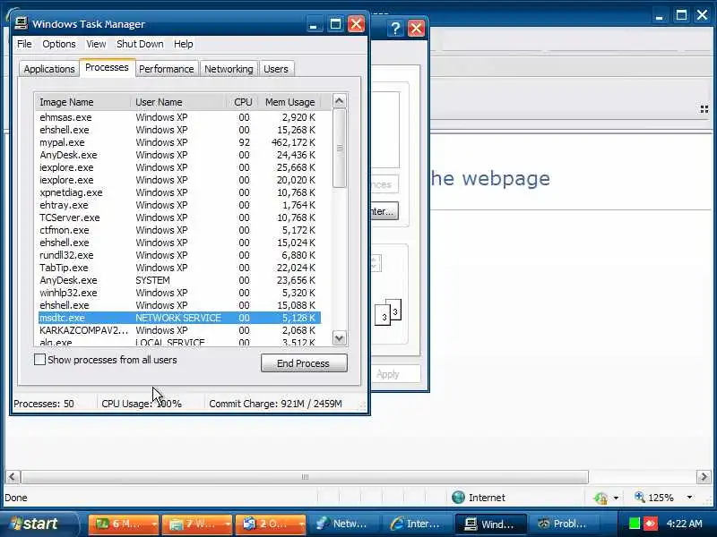This screenshot has height=537, width=717.
Task: Select the mypal.exe process row
Action: click(x=179, y=142)
